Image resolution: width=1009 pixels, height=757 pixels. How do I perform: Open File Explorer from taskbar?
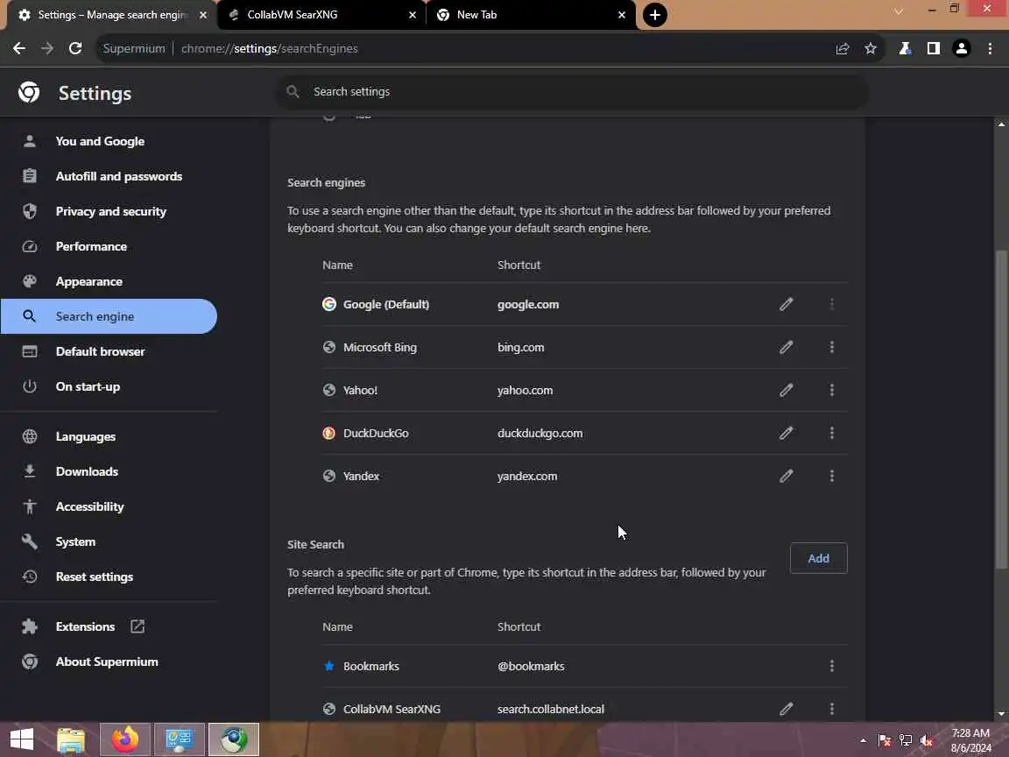[71, 739]
